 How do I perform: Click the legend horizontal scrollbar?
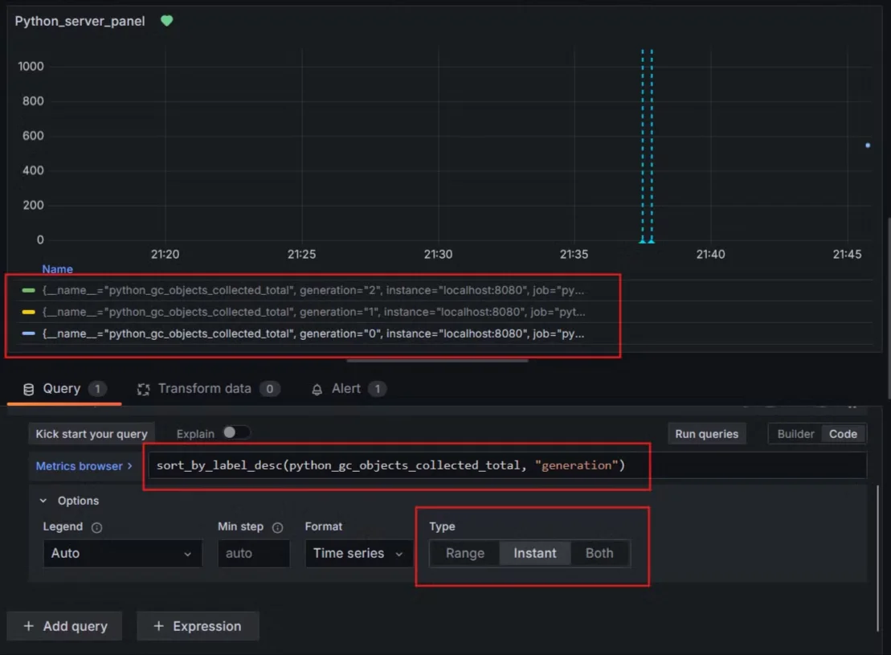click(438, 361)
